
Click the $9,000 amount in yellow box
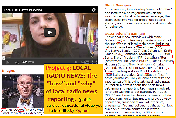coord(82,111)
